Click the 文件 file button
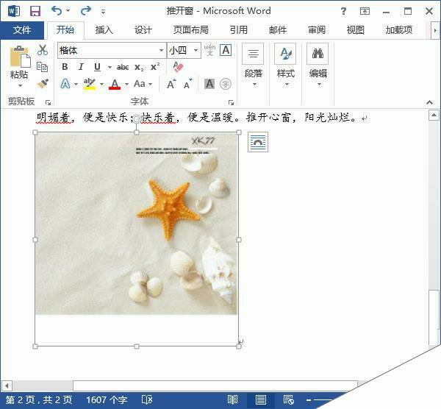 22,30
